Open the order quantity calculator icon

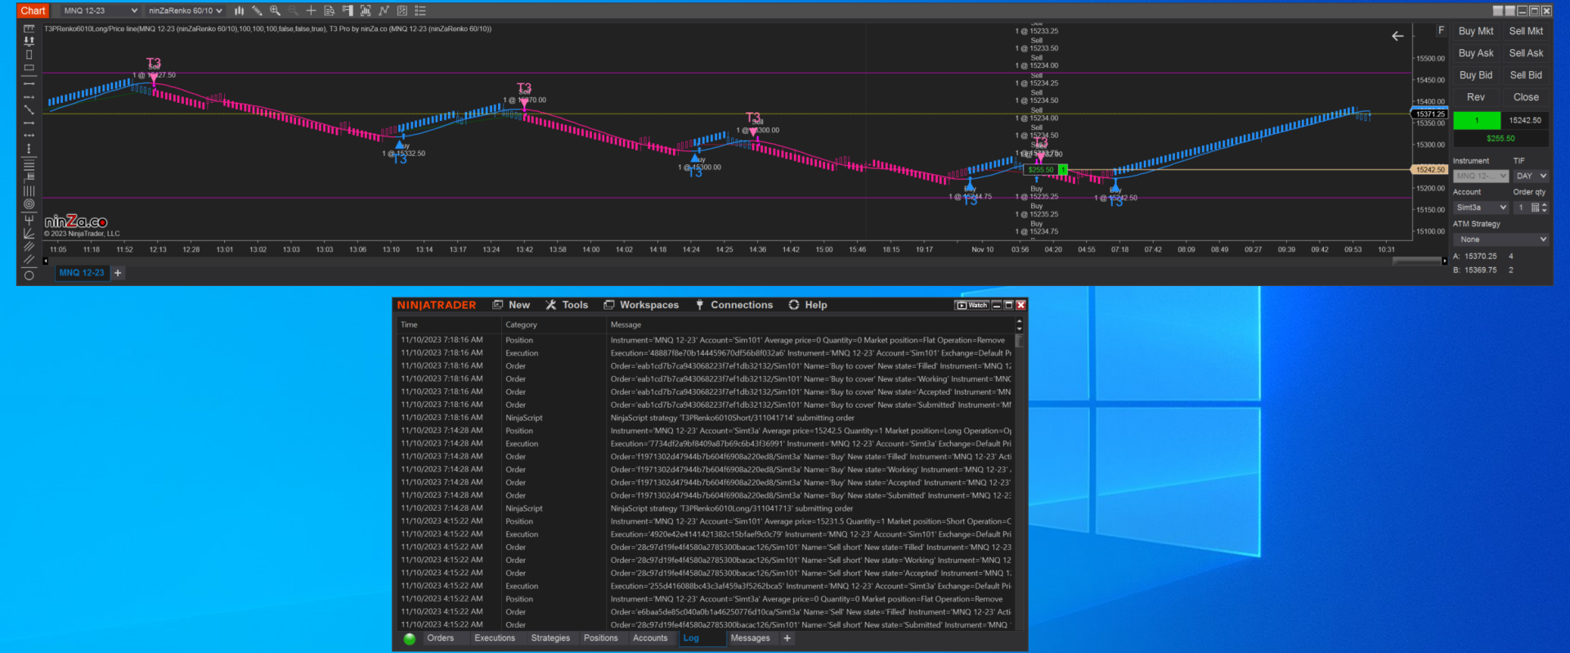coord(1535,208)
